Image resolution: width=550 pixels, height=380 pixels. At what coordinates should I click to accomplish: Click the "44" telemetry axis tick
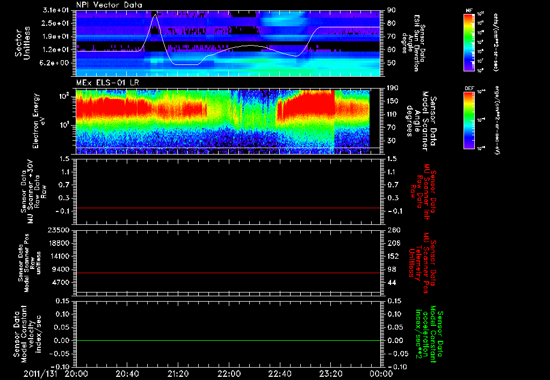tap(392, 282)
